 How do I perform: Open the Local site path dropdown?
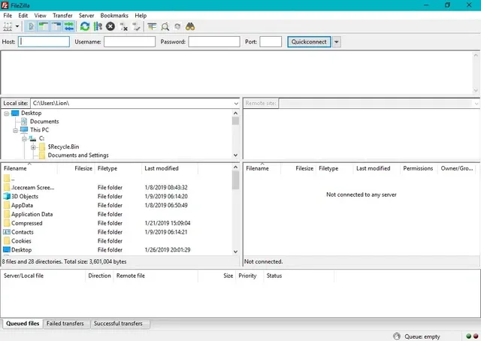coord(236,104)
